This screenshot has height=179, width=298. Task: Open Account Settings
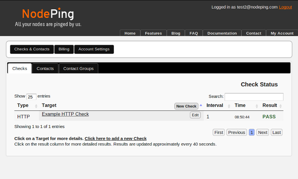pos(94,49)
